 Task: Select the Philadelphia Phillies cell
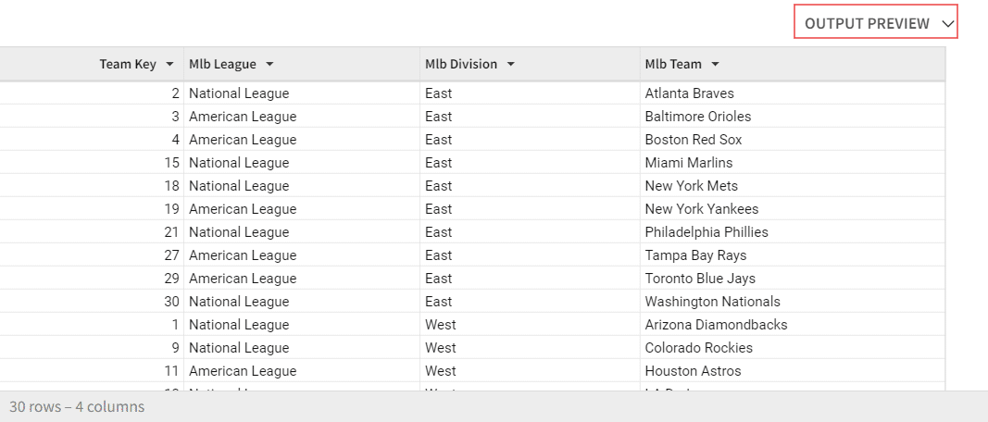click(706, 232)
